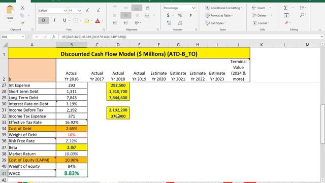
Task: Apply Percent Style format
Action: (x=180, y=15)
